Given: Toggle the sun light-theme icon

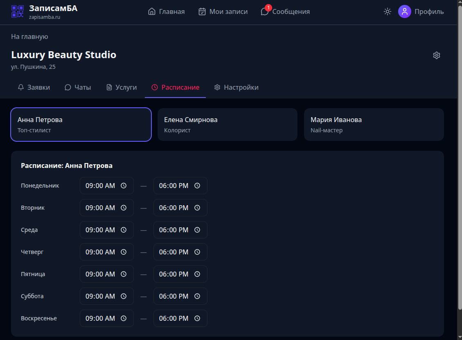Looking at the screenshot, I should pos(388,11).
